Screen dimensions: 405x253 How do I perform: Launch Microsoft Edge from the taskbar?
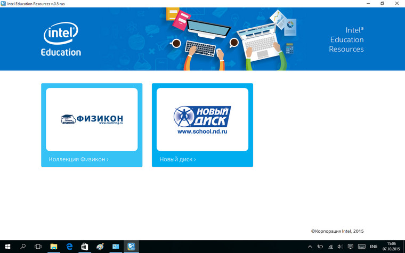(69, 247)
